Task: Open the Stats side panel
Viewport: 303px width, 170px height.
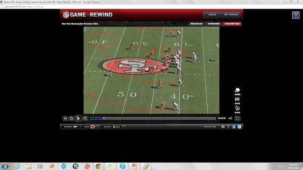Action: click(237, 101)
